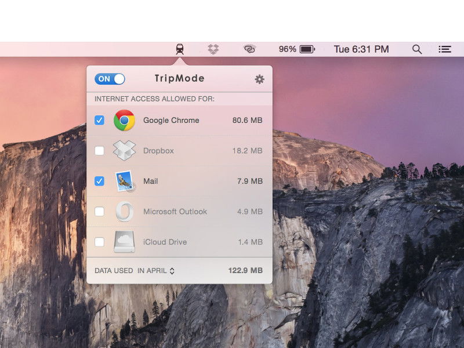Viewport: 464px width, 348px height.
Task: Click the Microsoft Outlook app icon
Action: [125, 212]
